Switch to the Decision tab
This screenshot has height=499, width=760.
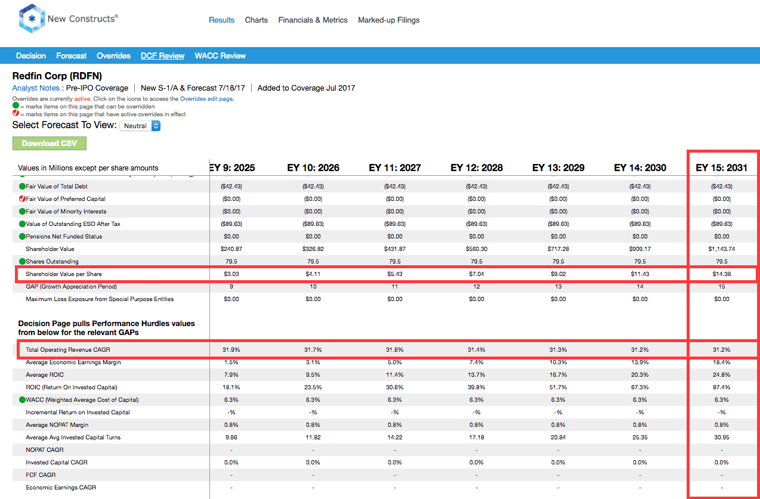click(x=31, y=55)
